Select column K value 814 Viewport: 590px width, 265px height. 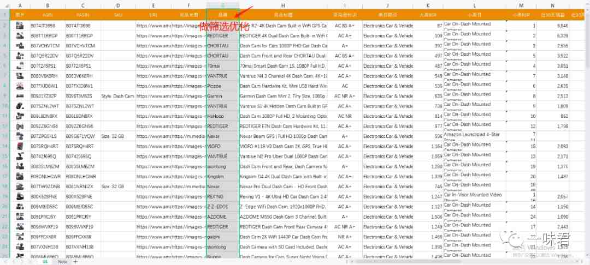[x=428, y=116]
